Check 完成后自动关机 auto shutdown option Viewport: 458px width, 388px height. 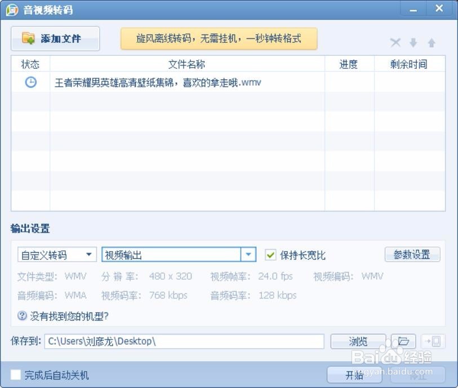[x=16, y=375]
